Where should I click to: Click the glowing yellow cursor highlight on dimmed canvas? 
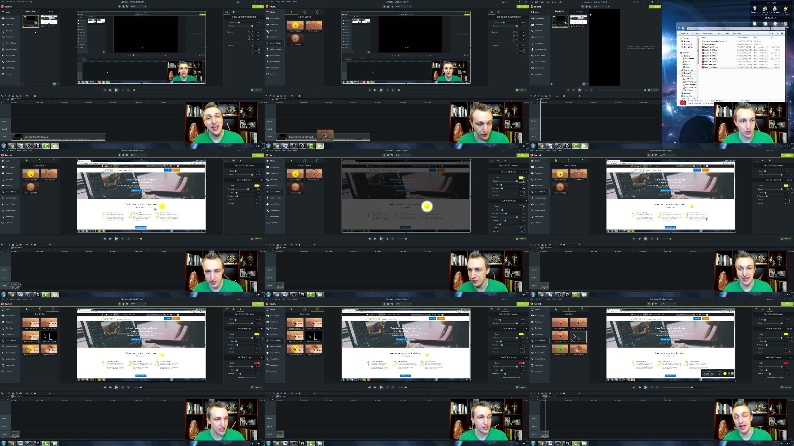pos(427,206)
